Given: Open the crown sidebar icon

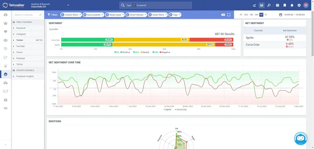Looking at the screenshot, I should pyautogui.click(x=5, y=23).
